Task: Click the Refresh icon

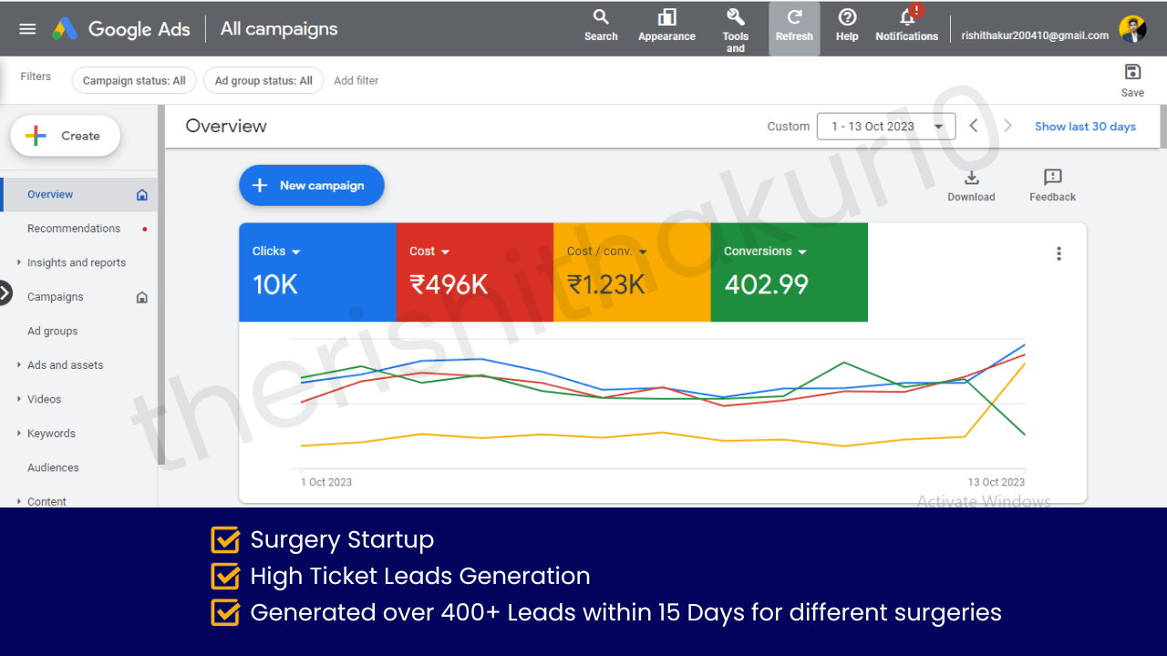Action: (794, 18)
